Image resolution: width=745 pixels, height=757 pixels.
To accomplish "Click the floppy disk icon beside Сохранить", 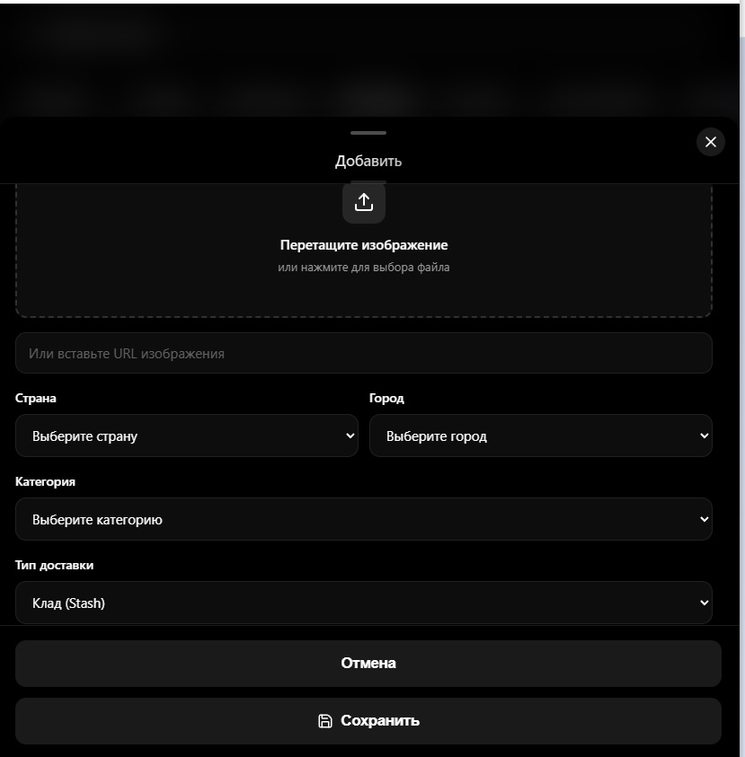I will click(x=325, y=721).
